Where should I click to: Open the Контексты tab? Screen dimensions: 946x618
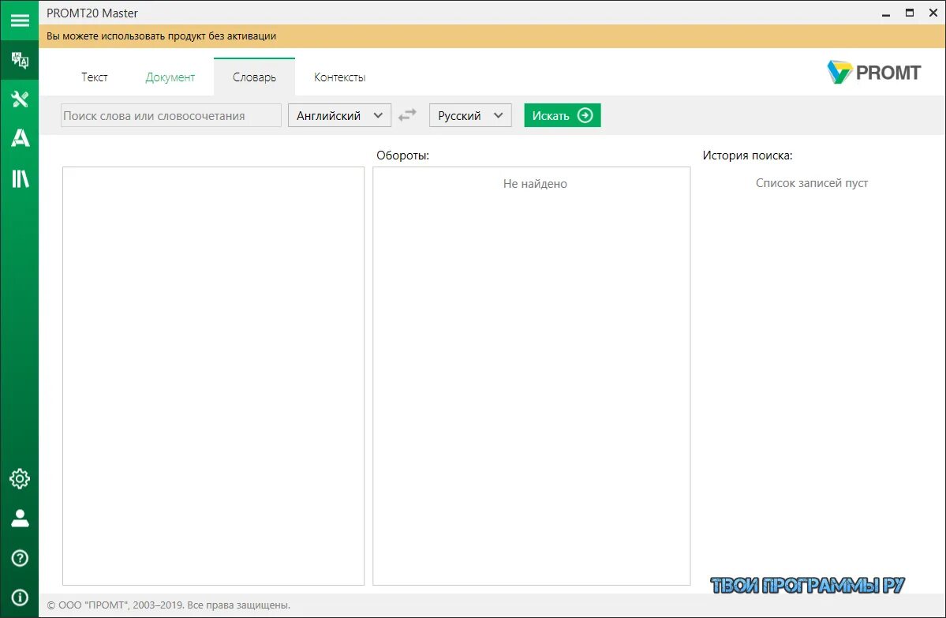point(340,77)
